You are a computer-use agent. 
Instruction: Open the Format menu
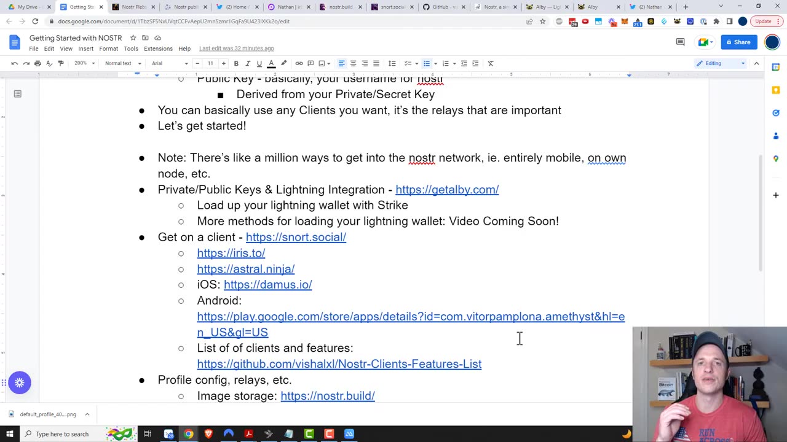click(x=108, y=48)
